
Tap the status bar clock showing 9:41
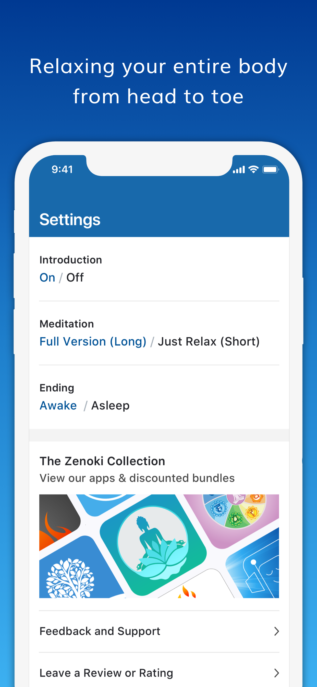[62, 170]
